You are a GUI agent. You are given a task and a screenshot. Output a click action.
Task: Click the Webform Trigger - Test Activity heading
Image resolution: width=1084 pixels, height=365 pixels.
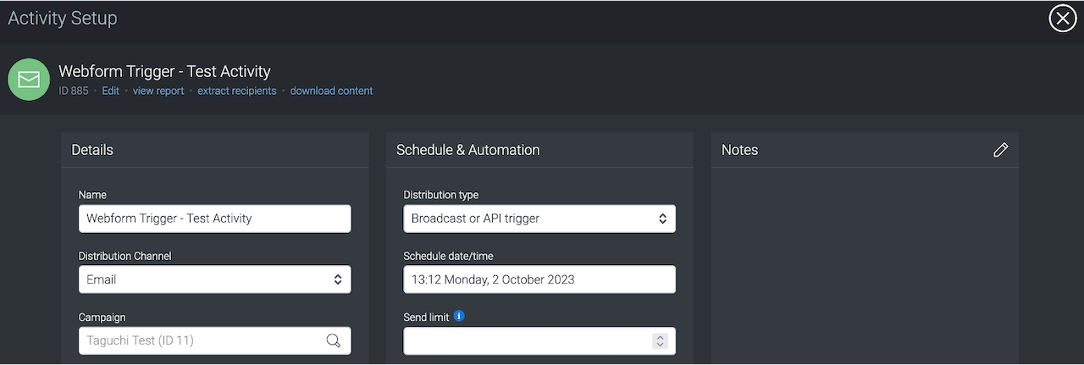coord(164,72)
